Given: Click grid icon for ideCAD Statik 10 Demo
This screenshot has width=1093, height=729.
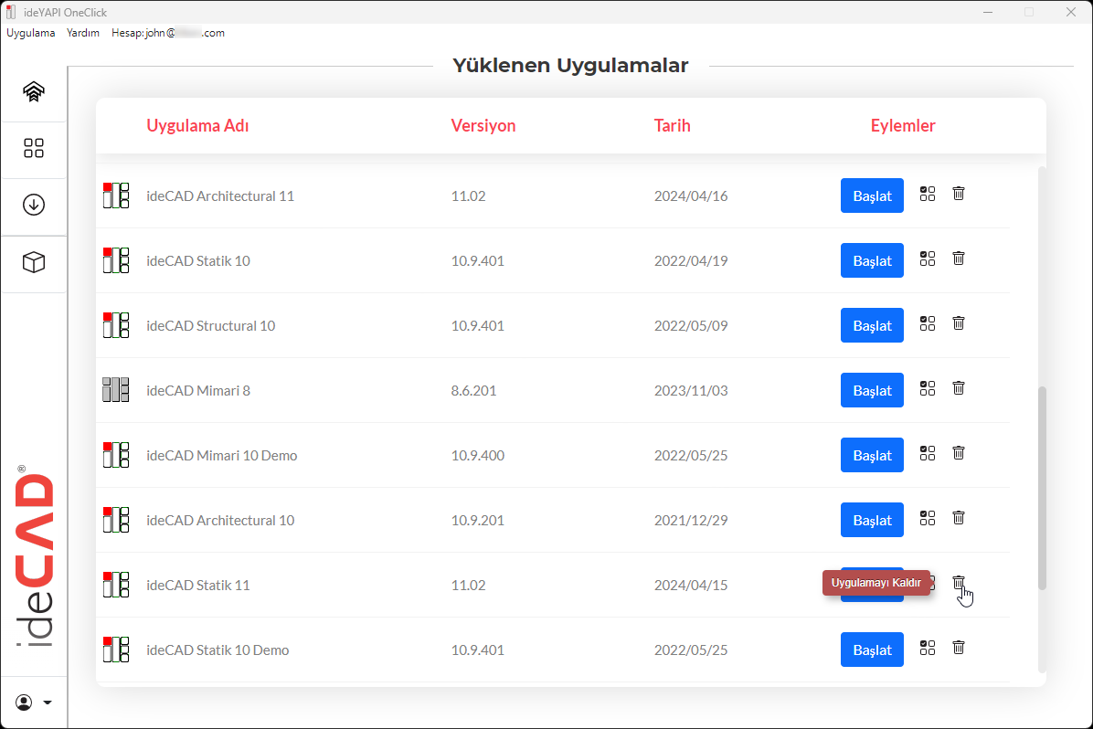Looking at the screenshot, I should pyautogui.click(x=927, y=648).
